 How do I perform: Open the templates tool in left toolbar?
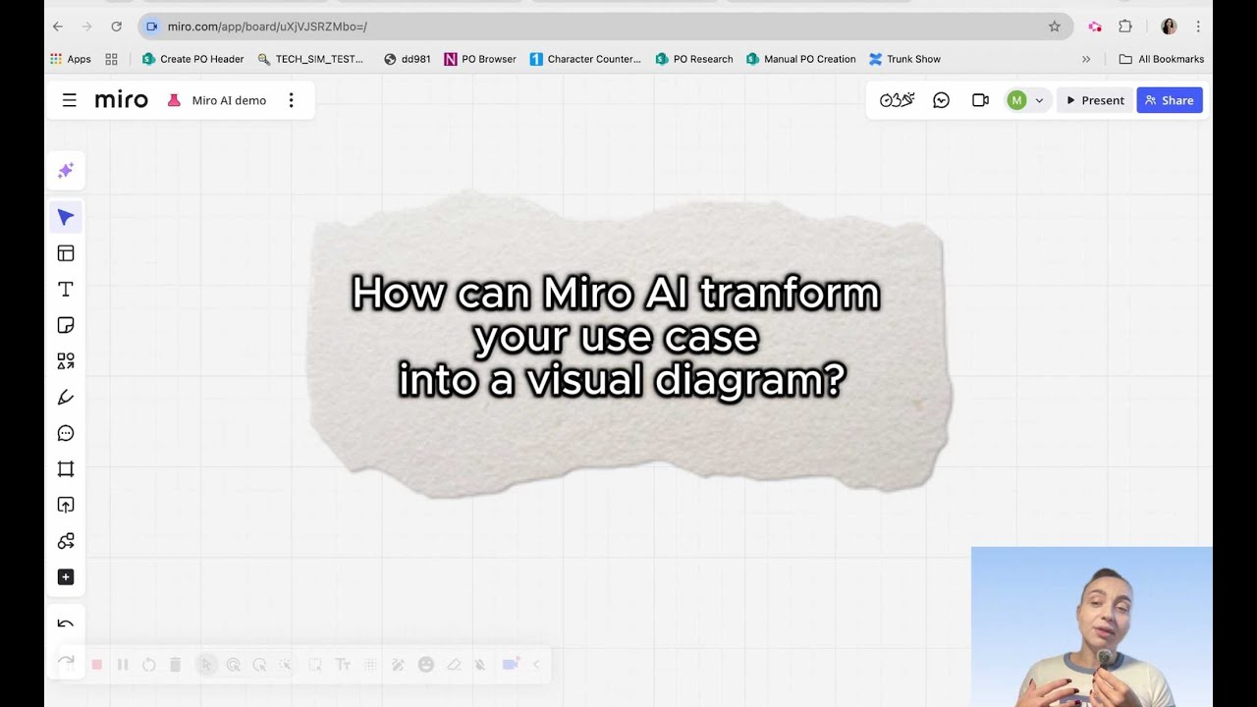click(66, 253)
